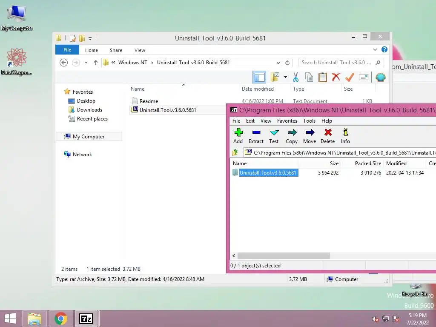Open recent locations dropdown arrow in Explorer

(x=86, y=63)
